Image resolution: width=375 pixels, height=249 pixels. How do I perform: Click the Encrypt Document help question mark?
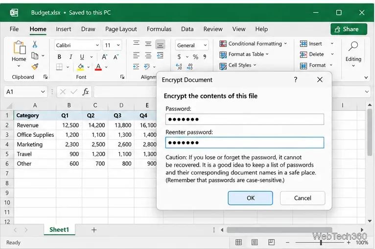point(296,79)
